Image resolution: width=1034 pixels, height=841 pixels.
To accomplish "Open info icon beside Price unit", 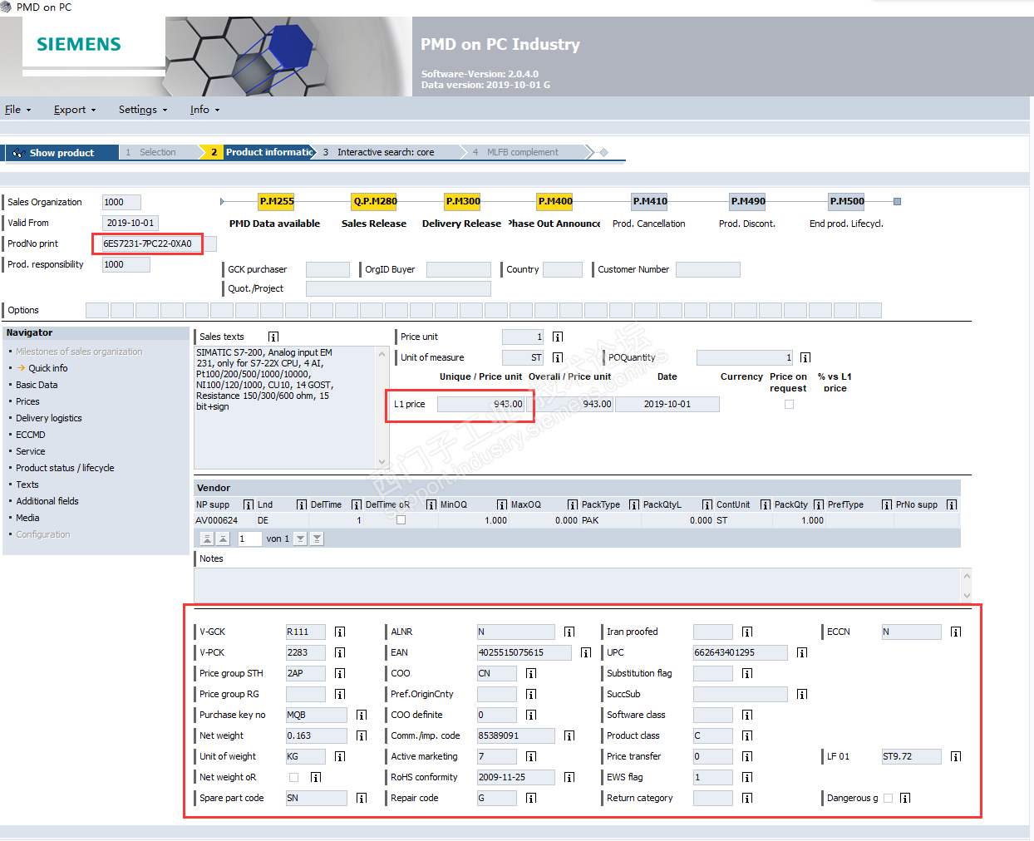I will pyautogui.click(x=558, y=337).
